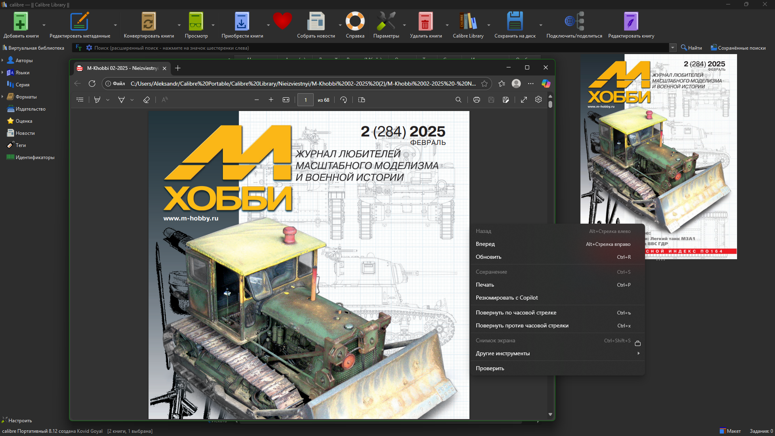Image resolution: width=775 pixels, height=436 pixels.
Task: Open PDF viewer settings gear
Action: (538, 100)
